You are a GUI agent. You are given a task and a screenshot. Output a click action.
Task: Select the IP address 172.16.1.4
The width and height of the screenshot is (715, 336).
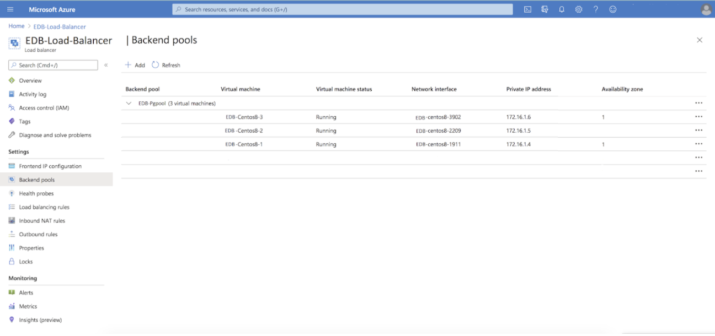click(x=519, y=144)
